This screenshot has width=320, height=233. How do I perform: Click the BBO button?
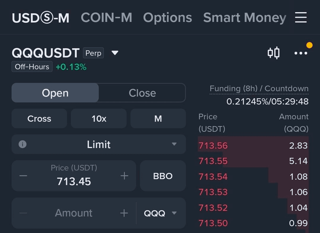pyautogui.click(x=163, y=176)
